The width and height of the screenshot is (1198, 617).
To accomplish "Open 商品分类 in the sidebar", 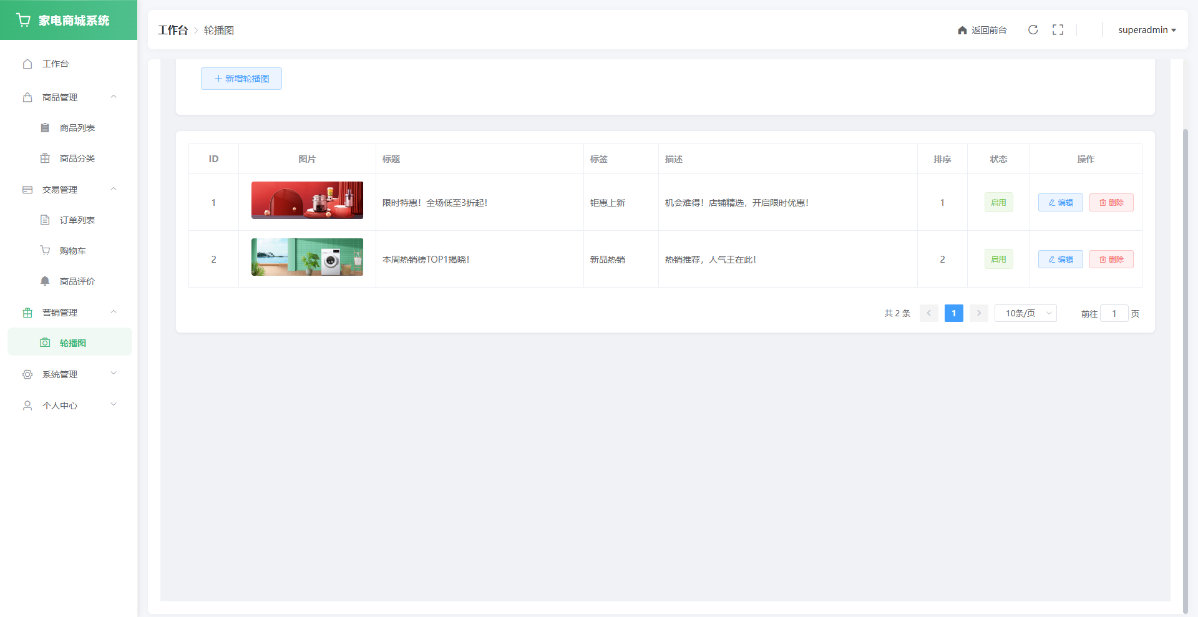I will [77, 158].
